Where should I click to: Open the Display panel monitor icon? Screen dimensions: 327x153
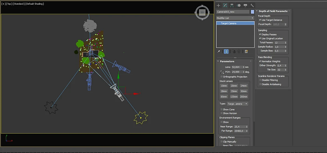coord(246,6)
